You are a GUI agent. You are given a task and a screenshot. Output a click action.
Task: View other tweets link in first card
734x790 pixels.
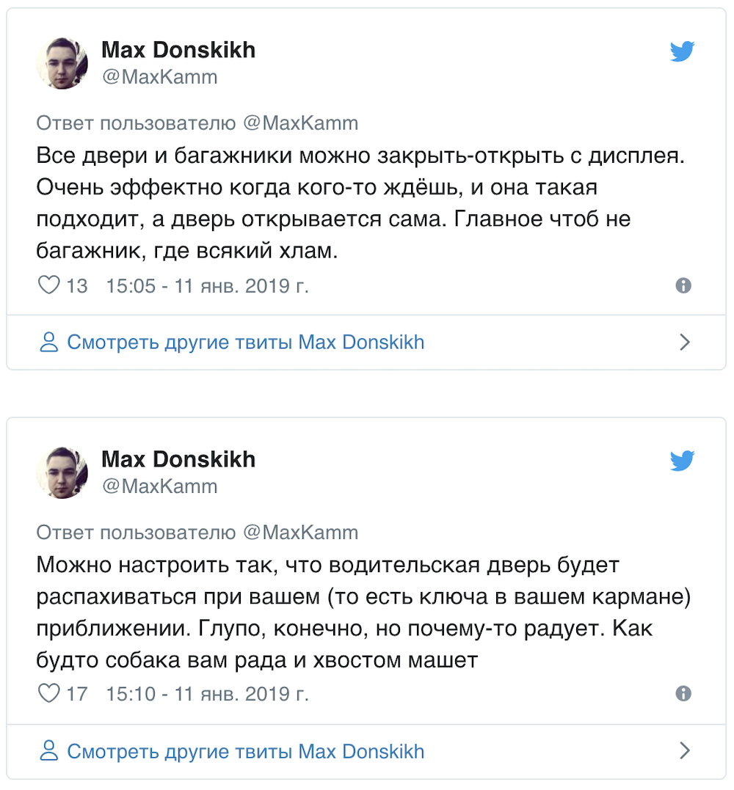pos(246,342)
